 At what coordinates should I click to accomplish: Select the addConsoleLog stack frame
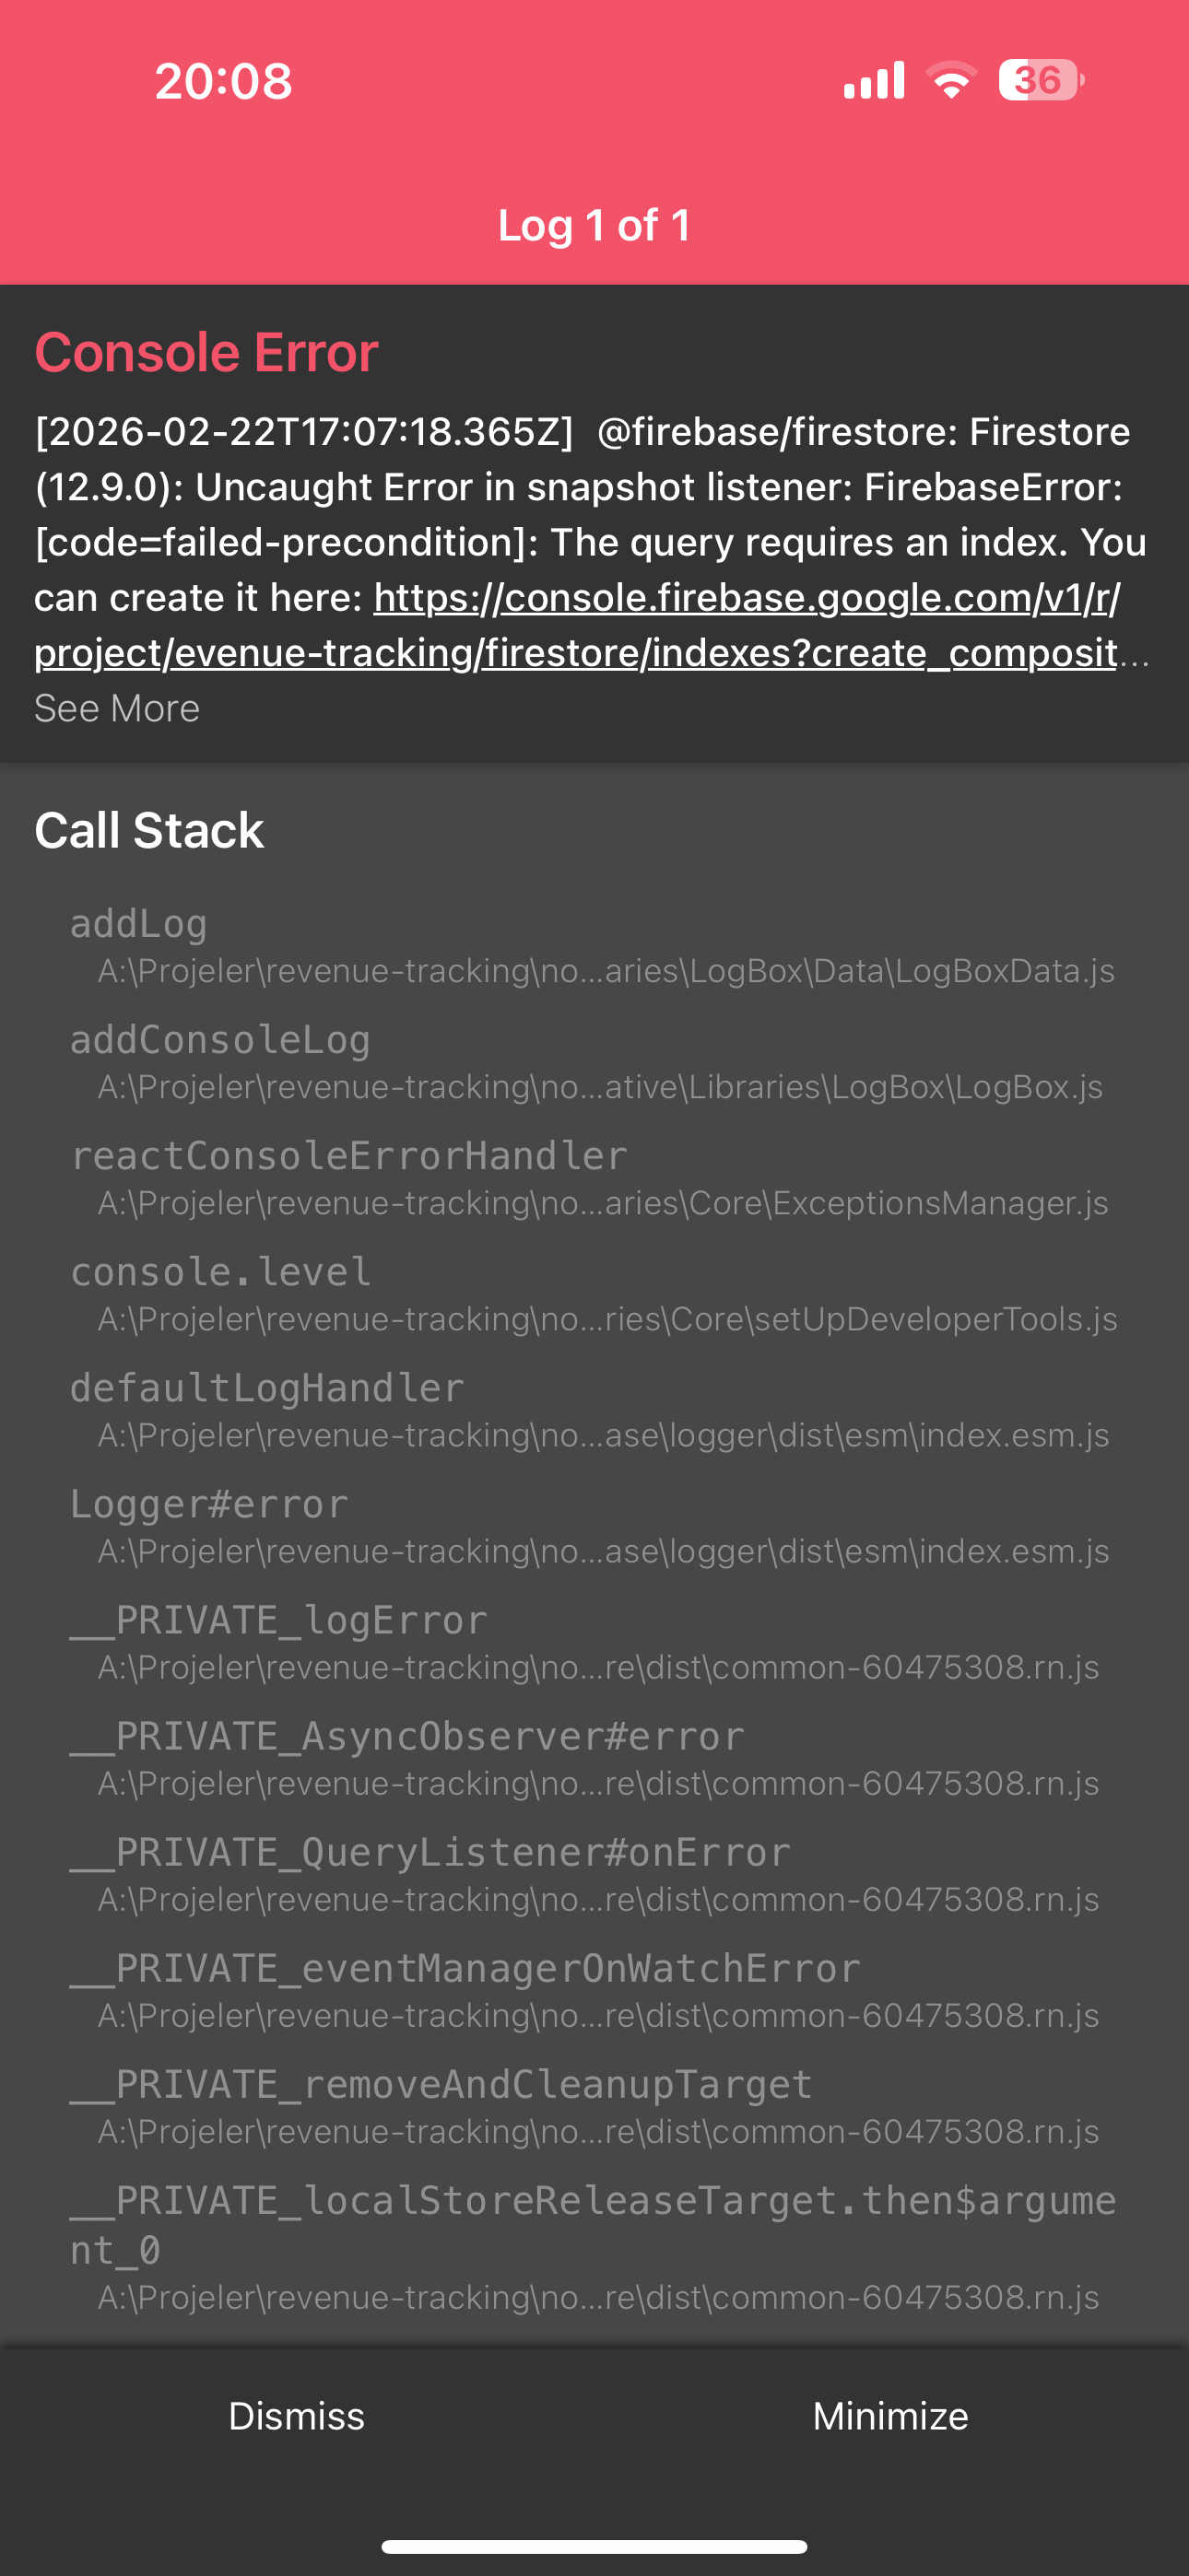pos(594,1061)
